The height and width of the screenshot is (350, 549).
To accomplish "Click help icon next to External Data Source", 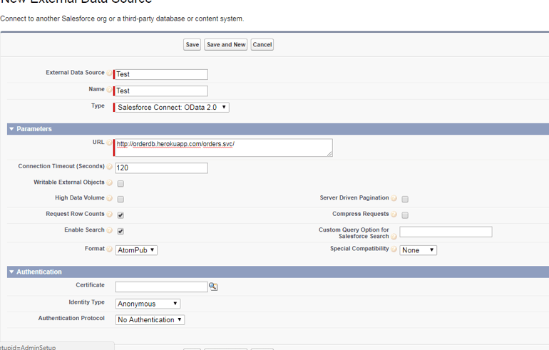I will point(109,73).
